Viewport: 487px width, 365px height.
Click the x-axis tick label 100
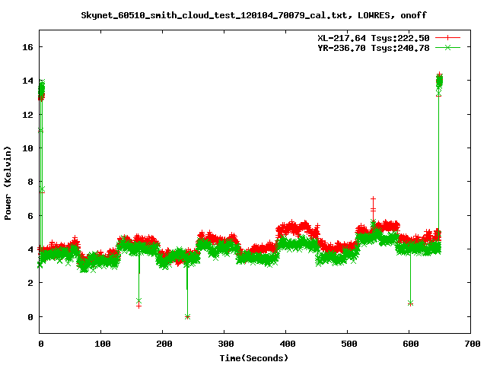coord(102,344)
